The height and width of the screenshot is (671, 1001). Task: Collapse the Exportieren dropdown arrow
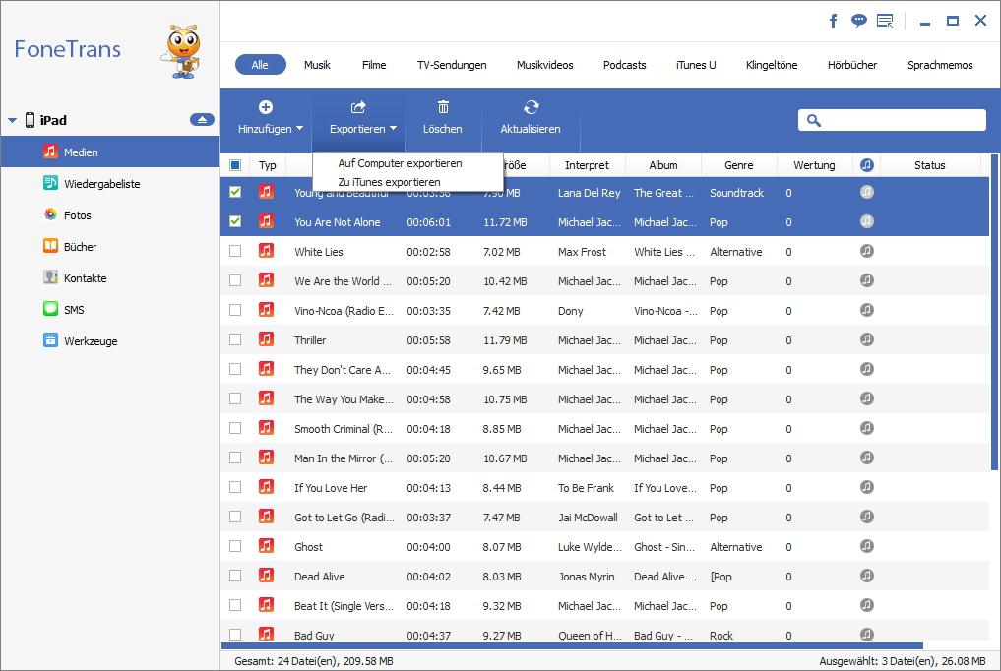[x=393, y=129]
